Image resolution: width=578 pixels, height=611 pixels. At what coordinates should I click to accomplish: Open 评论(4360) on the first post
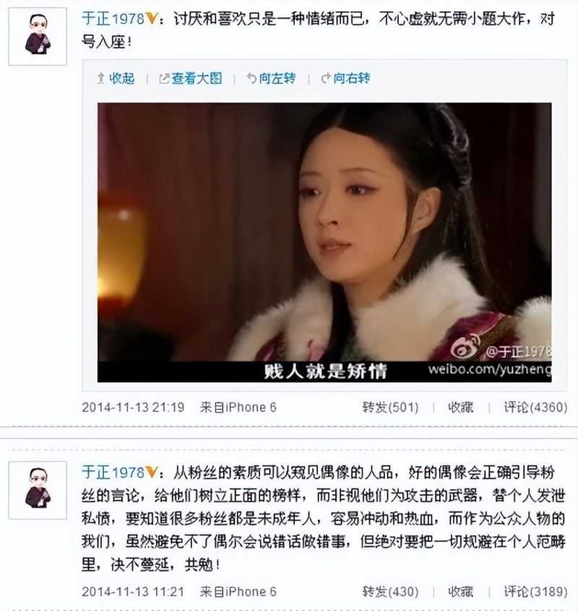tap(535, 407)
